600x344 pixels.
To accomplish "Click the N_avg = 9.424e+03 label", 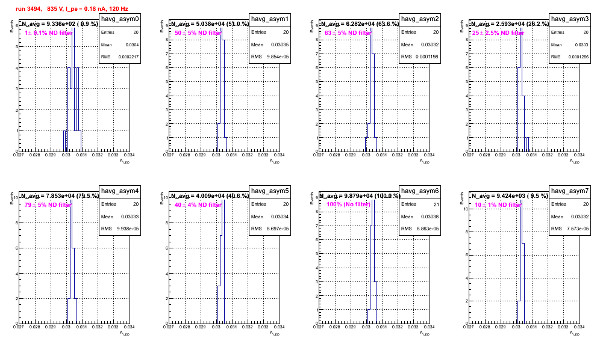I will pos(510,195).
